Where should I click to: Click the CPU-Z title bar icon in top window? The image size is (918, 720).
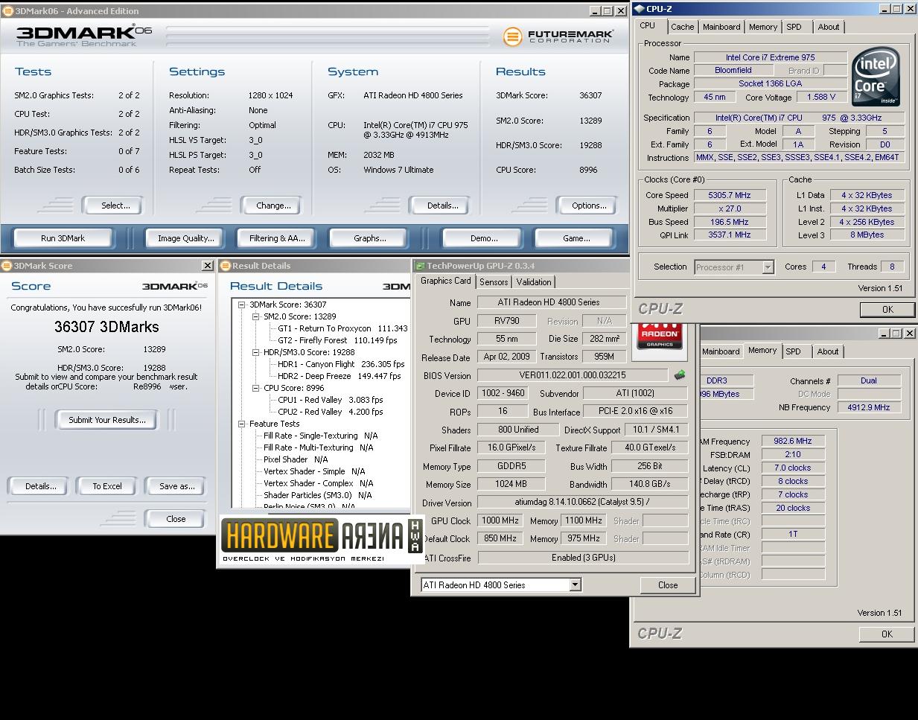coord(639,9)
